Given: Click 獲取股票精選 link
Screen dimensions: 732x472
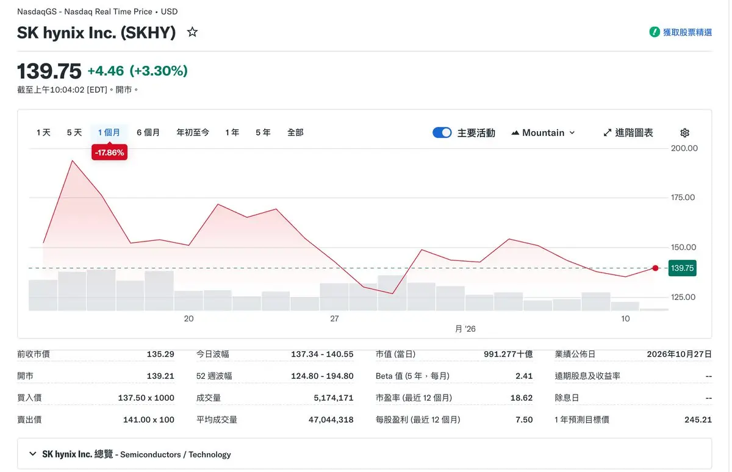Looking at the screenshot, I should (687, 32).
